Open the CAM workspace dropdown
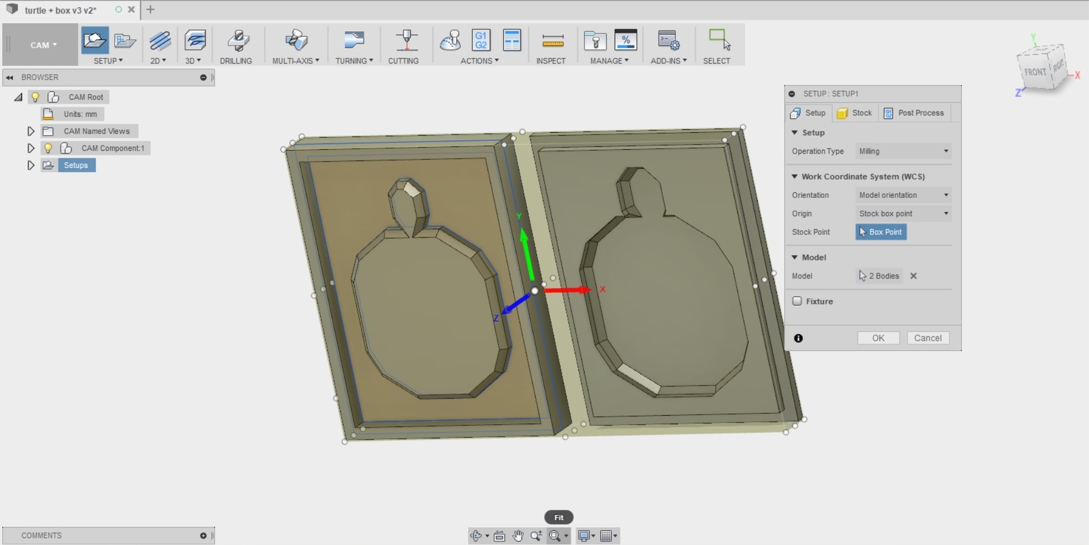This screenshot has height=545, width=1089. 43,45
